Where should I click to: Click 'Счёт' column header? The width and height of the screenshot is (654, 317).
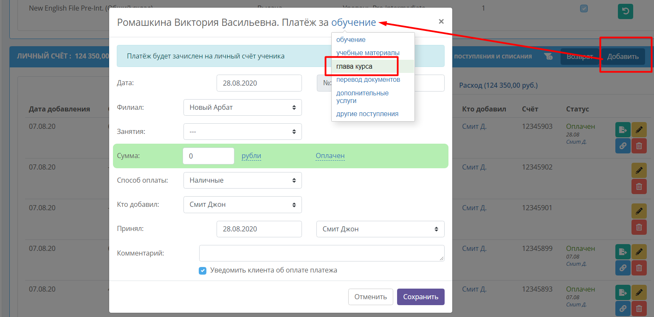530,109
